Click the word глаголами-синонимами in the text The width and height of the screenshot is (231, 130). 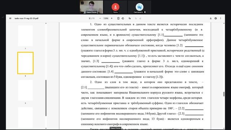coord(105,98)
